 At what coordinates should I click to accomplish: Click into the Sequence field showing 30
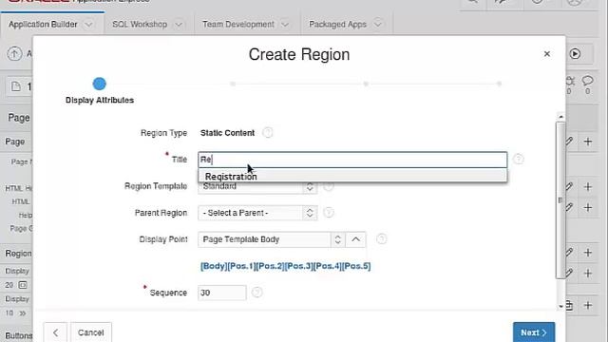point(221,293)
